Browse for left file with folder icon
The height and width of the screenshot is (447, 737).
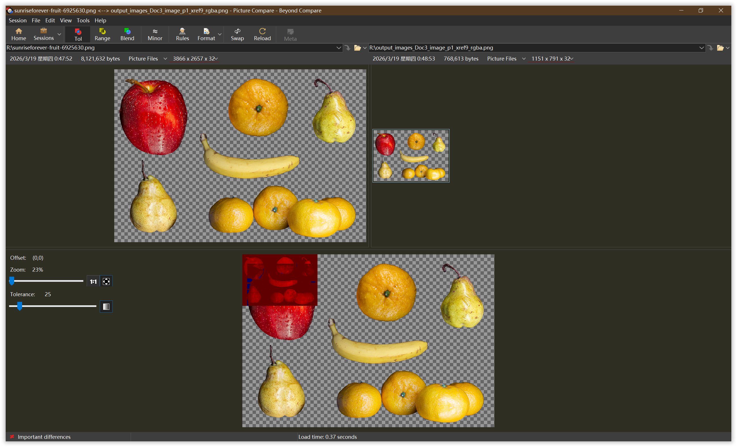pyautogui.click(x=357, y=48)
